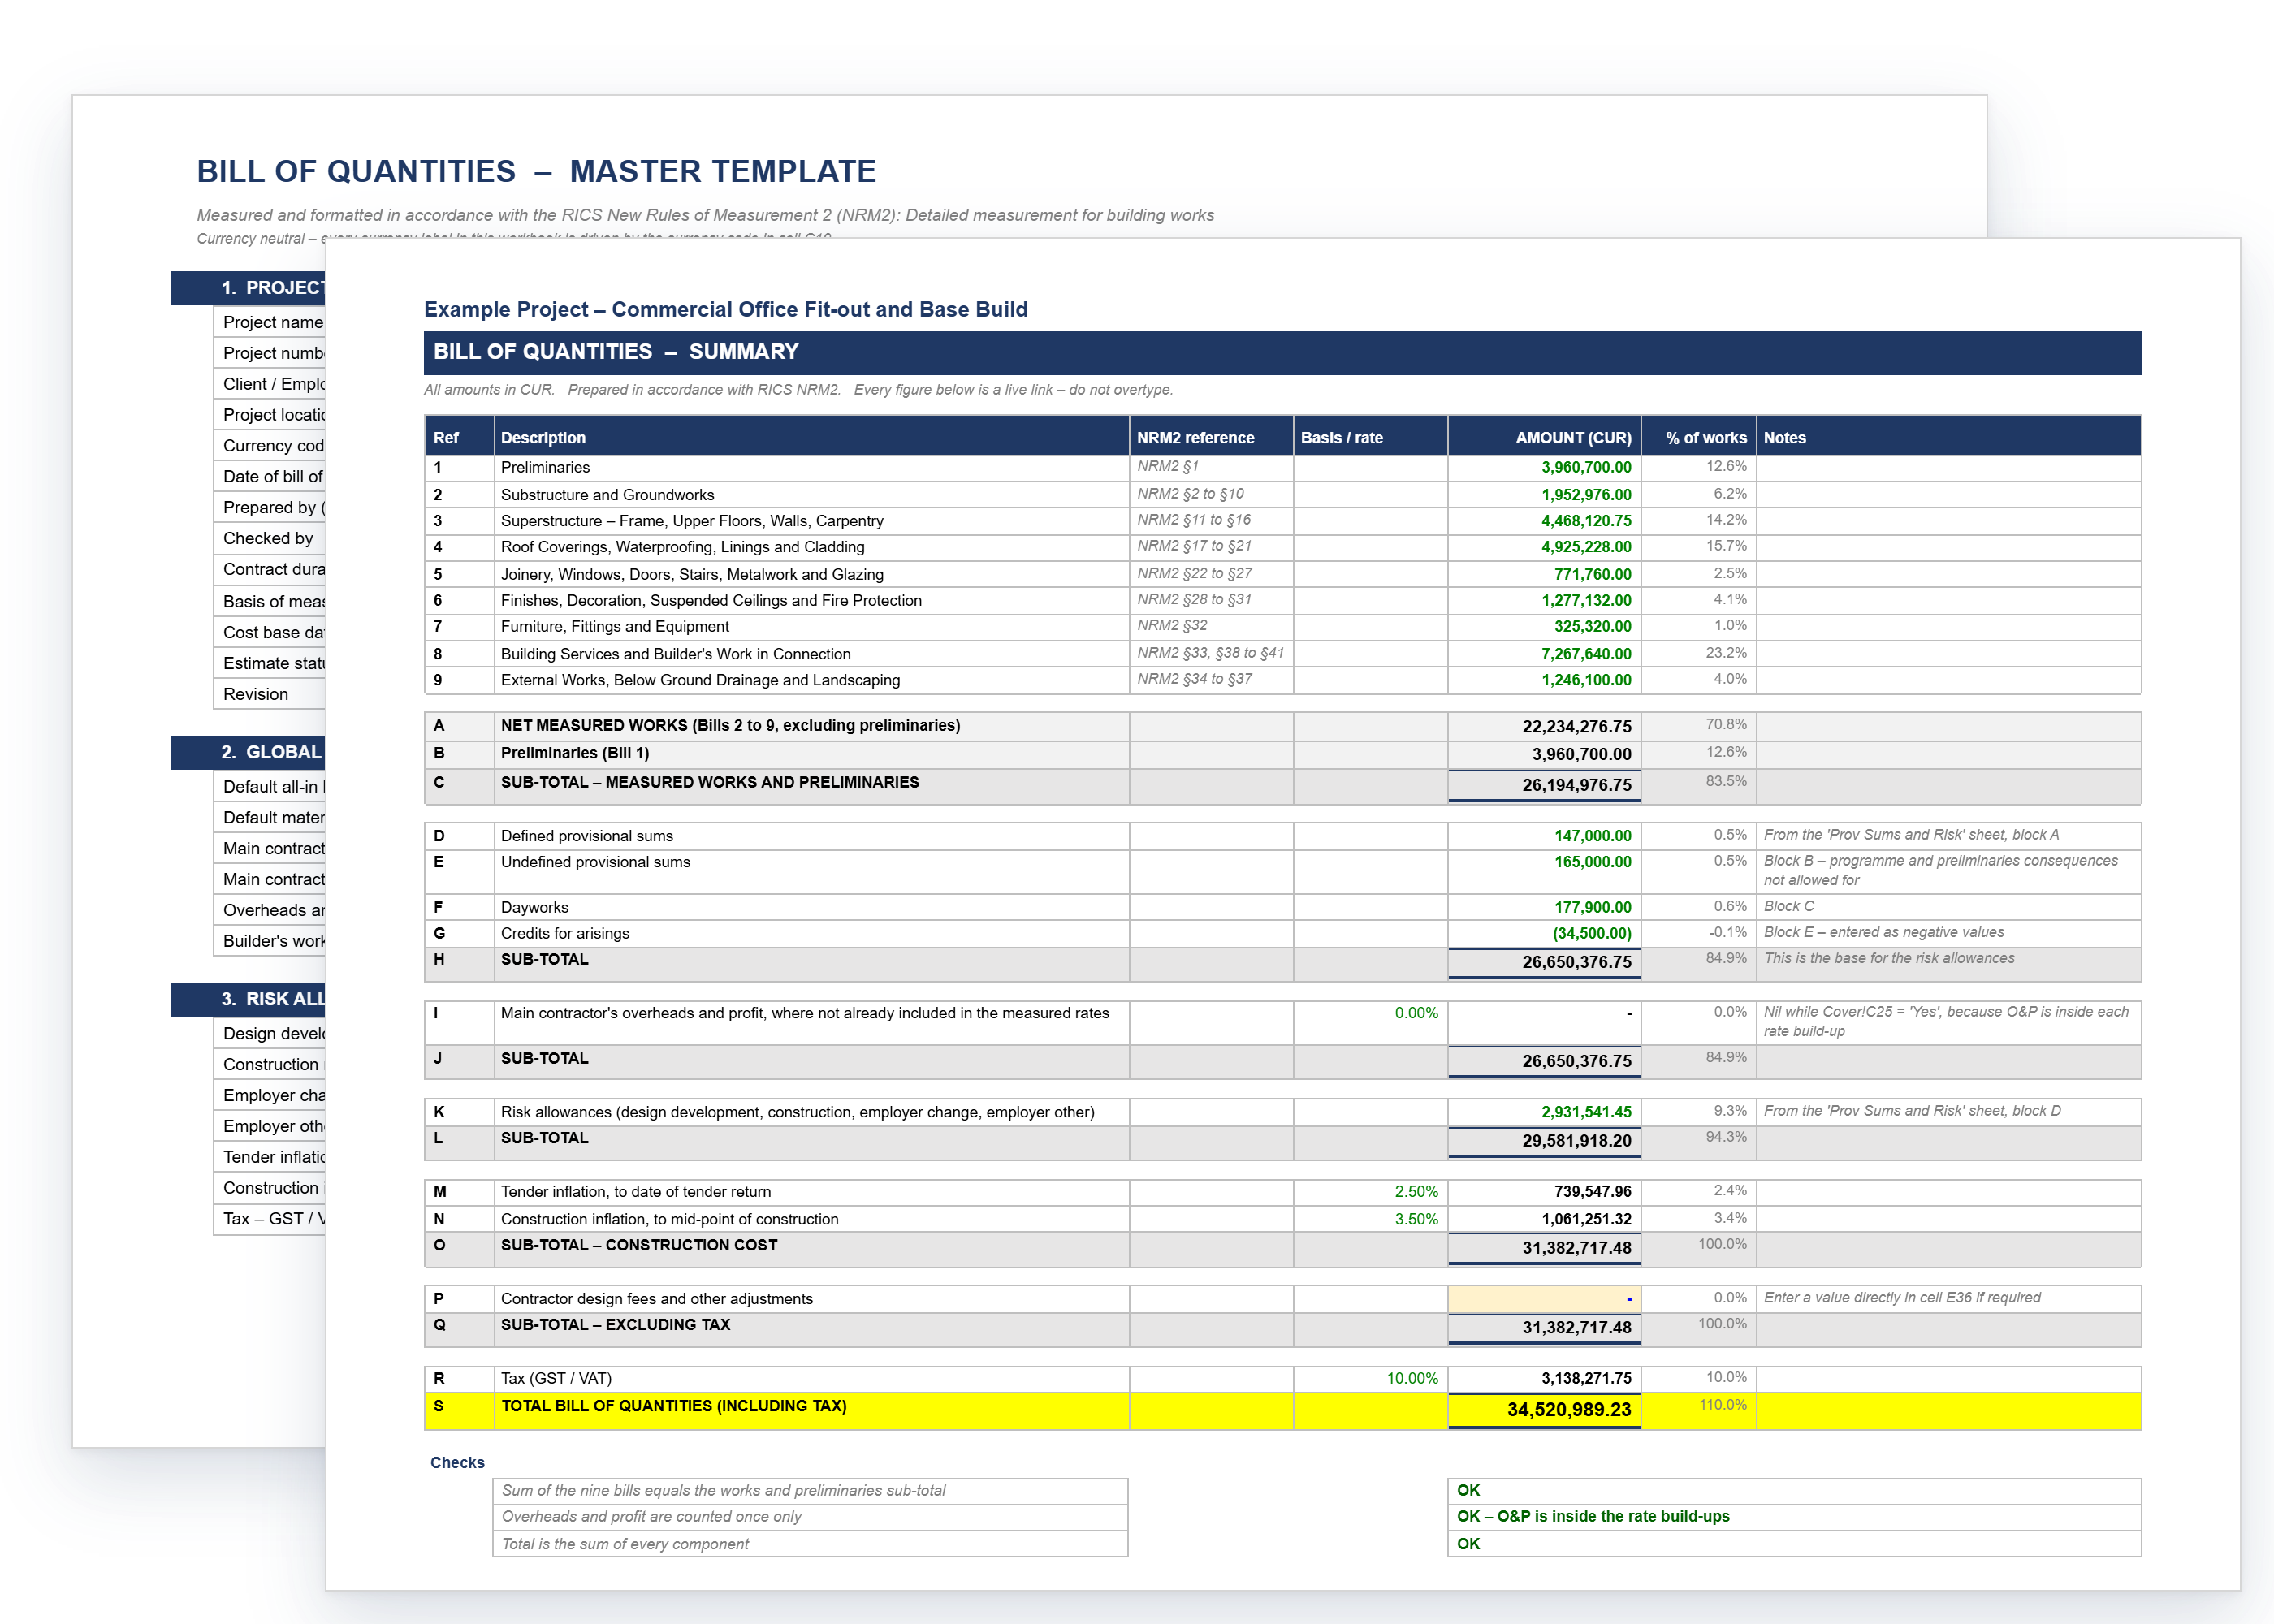Select 'Checked by' row in the master template sheet

pos(270,538)
